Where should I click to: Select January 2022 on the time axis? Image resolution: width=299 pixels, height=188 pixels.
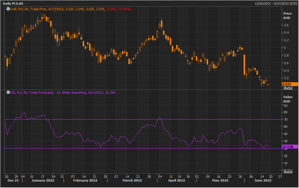pos(42,181)
